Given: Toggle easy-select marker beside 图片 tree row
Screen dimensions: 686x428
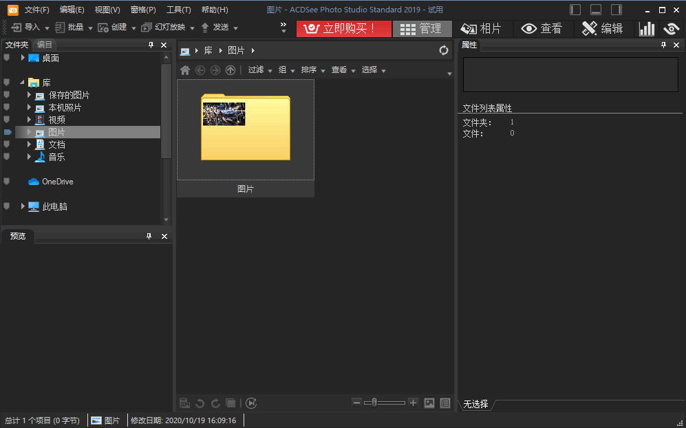Looking at the screenshot, I should [x=8, y=132].
